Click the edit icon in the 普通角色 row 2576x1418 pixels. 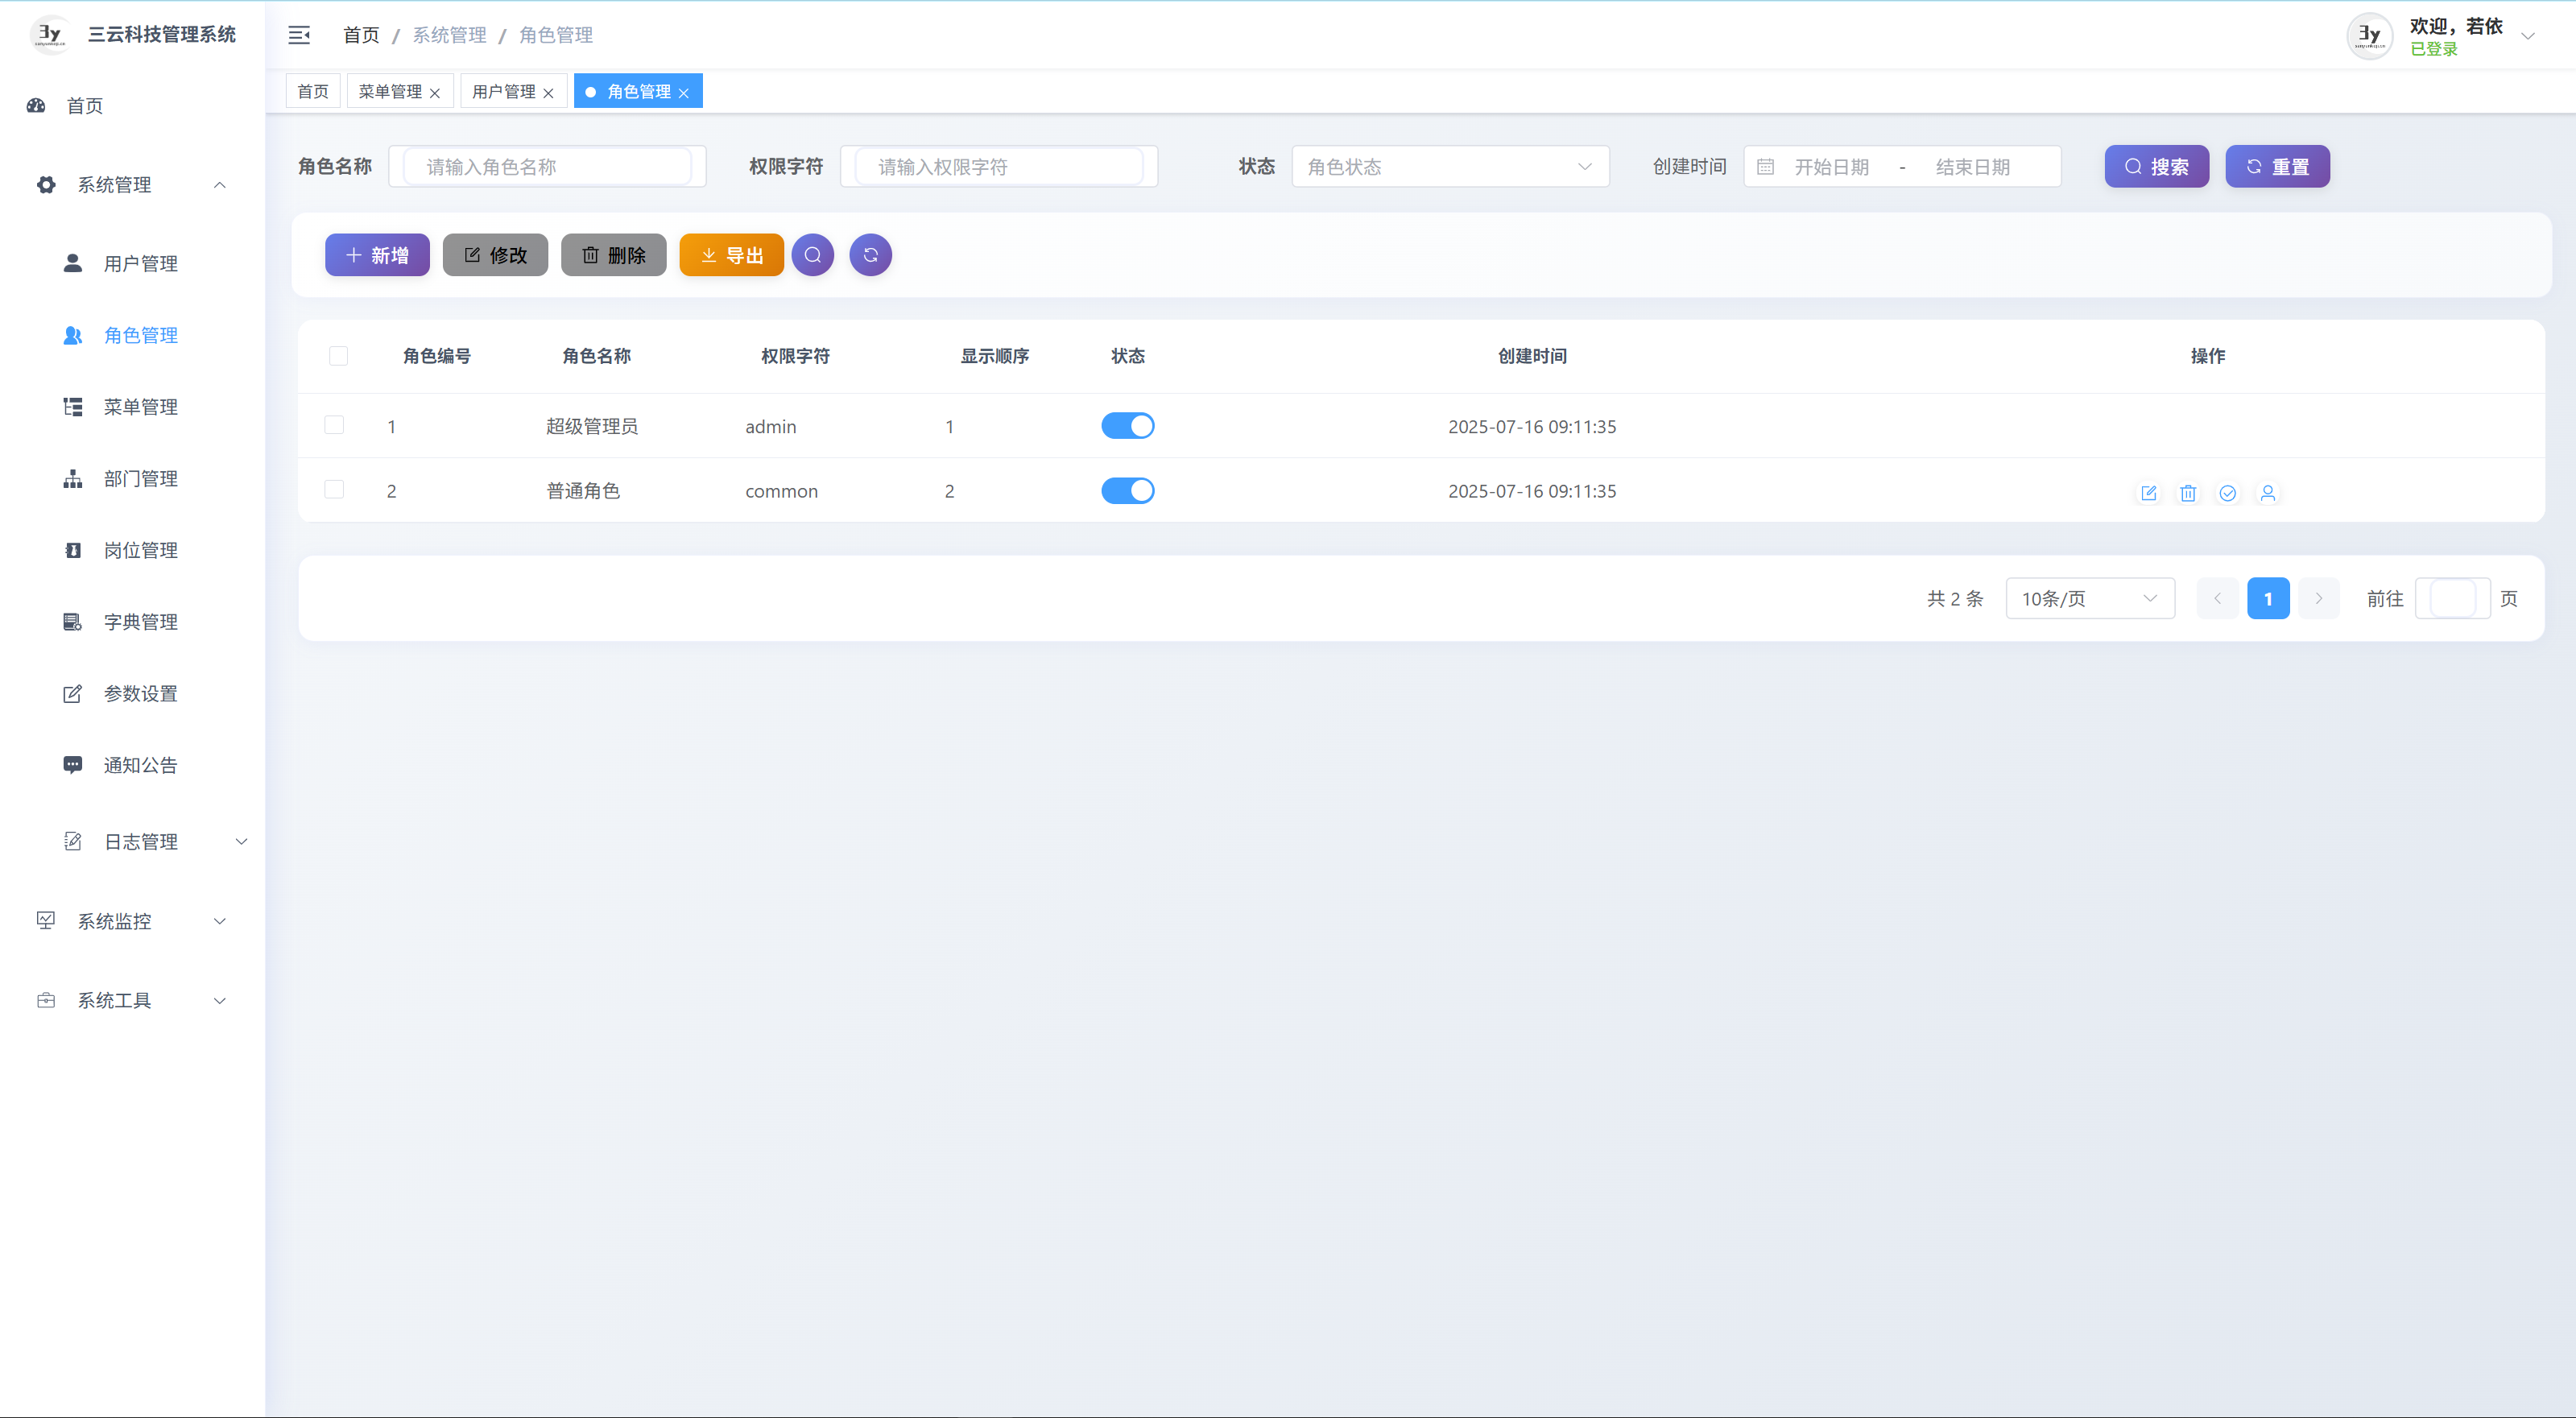tap(2148, 493)
